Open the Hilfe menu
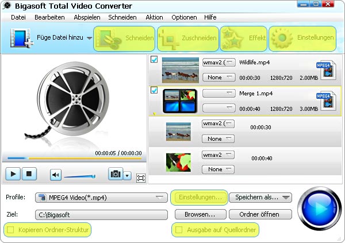This screenshot has width=345, height=243. 210,17
